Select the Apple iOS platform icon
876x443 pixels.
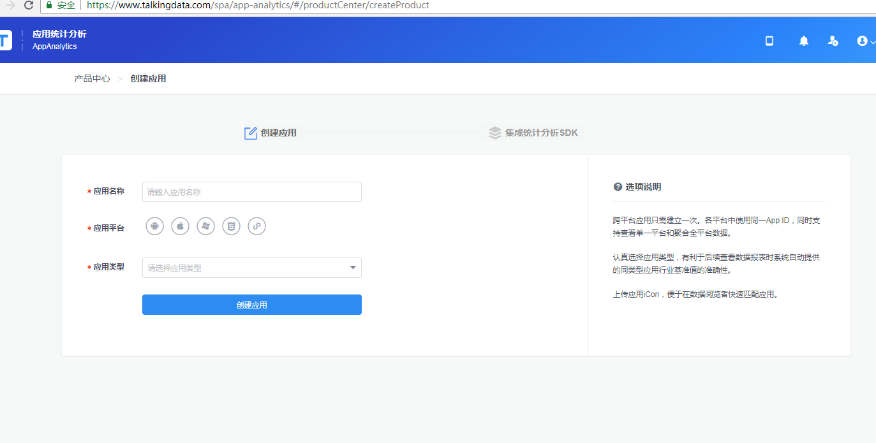pos(180,226)
